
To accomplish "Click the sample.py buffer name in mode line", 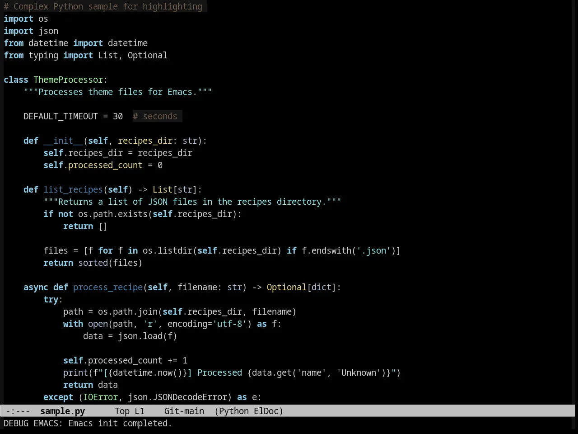I will coord(62,411).
